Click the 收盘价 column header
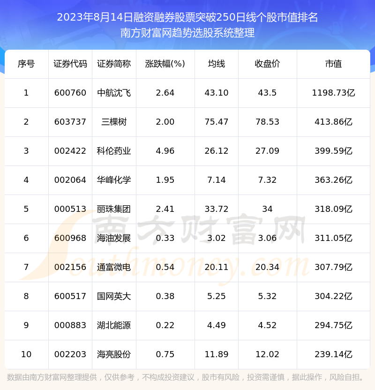The width and height of the screenshot is (375, 390). pyautogui.click(x=267, y=64)
